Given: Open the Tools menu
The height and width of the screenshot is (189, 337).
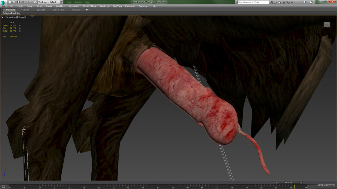Looking at the screenshot, I should (x=20, y=6).
